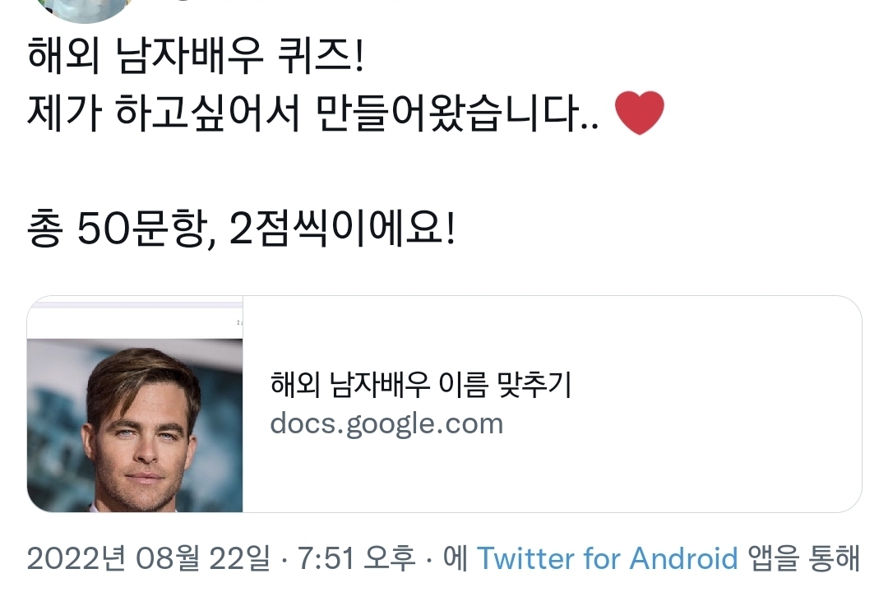
Task: Click the '2022년 08월 22일' date
Action: (x=148, y=559)
